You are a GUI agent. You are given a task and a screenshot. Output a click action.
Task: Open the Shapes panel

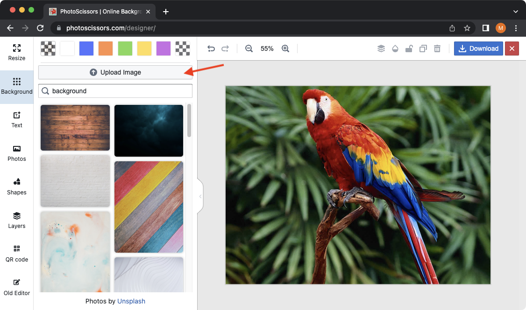coord(16,187)
